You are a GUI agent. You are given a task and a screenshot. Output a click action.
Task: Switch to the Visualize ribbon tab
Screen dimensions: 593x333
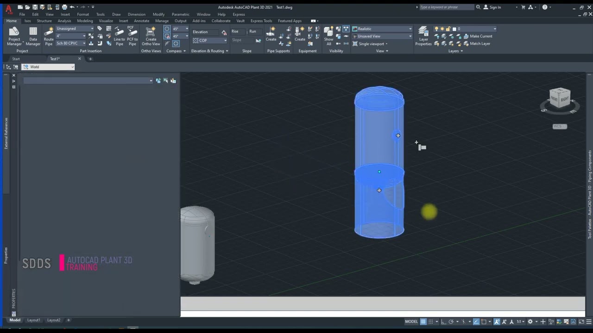(106, 21)
